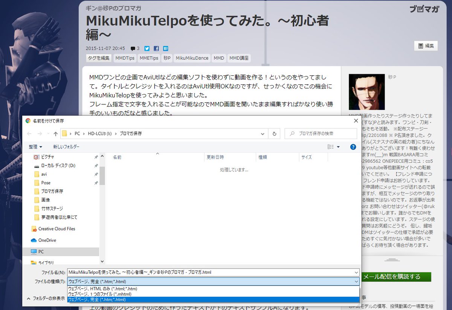Image resolution: width=452 pixels, height=310 pixels.
Task: Click the pin icon beside Pose folder
Action: click(96, 183)
